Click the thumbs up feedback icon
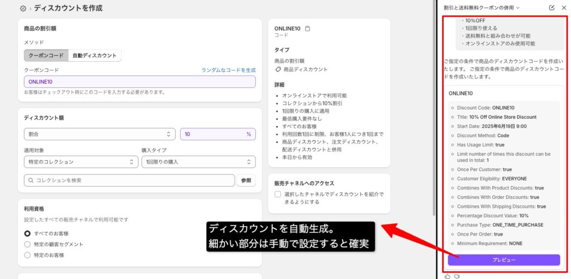The height and width of the screenshot is (279, 571). [x=447, y=276]
